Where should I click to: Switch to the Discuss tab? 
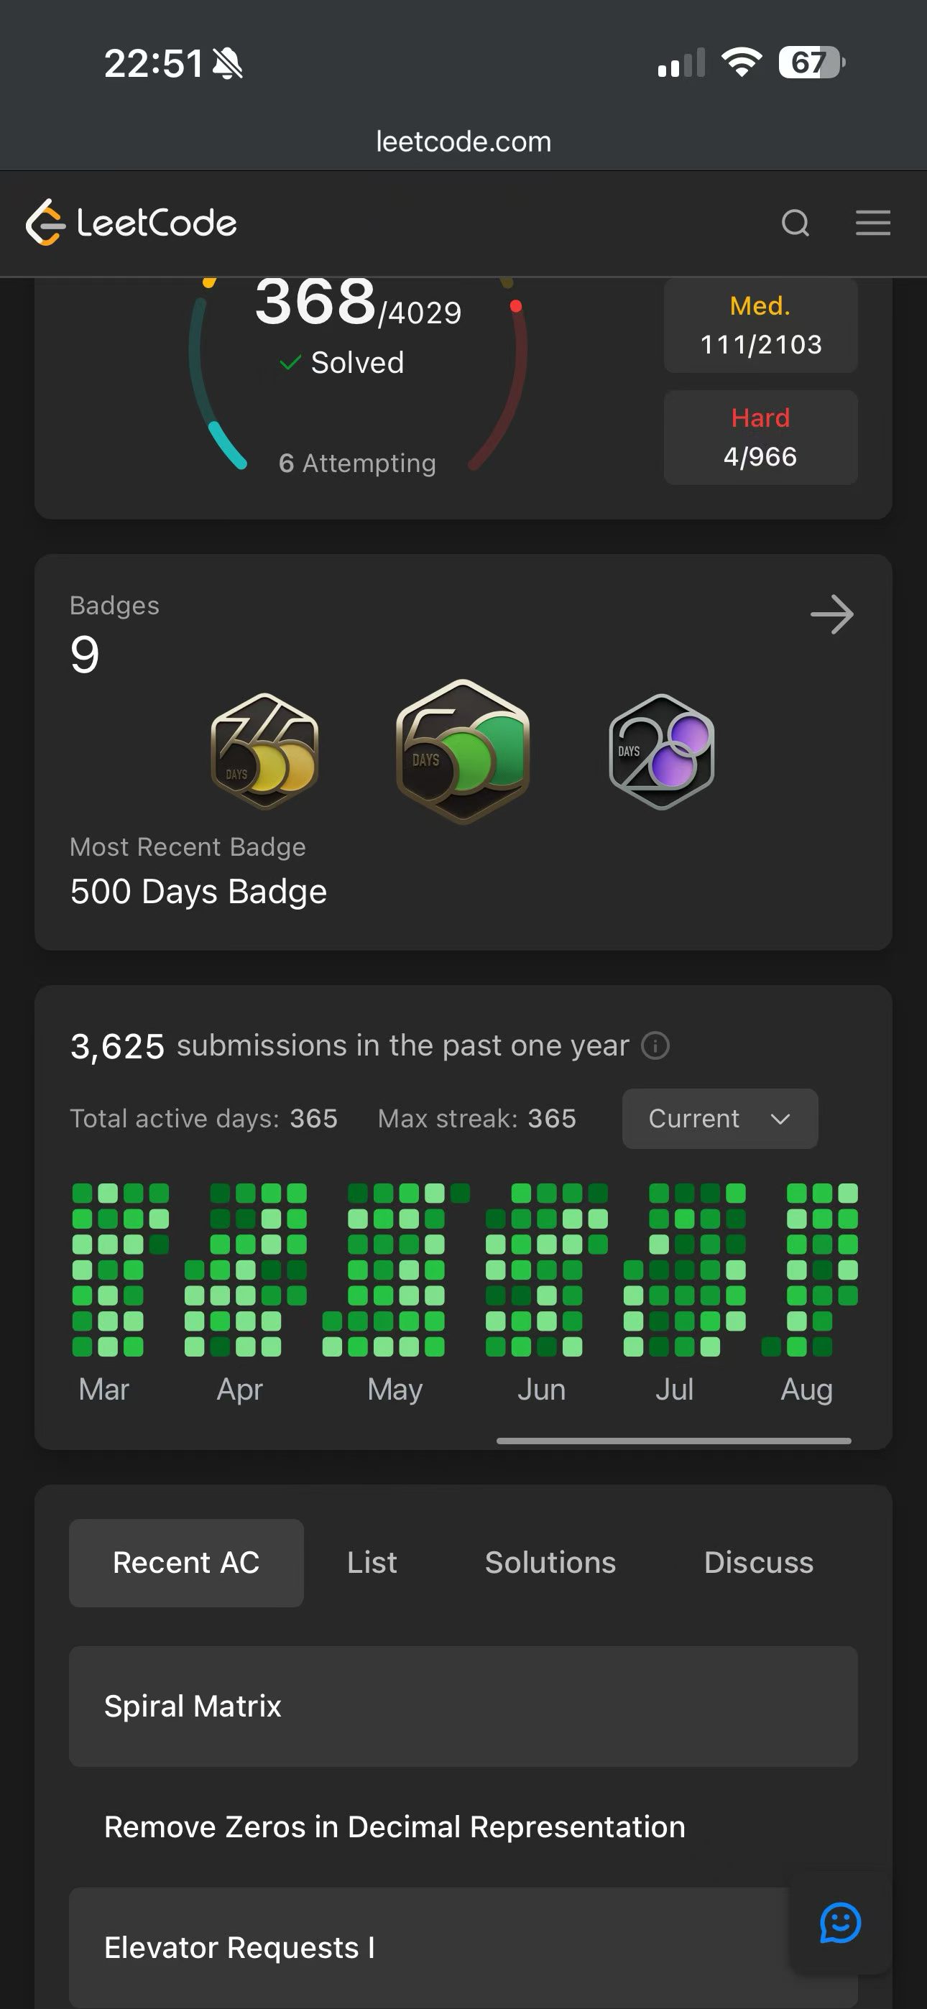coord(758,1563)
